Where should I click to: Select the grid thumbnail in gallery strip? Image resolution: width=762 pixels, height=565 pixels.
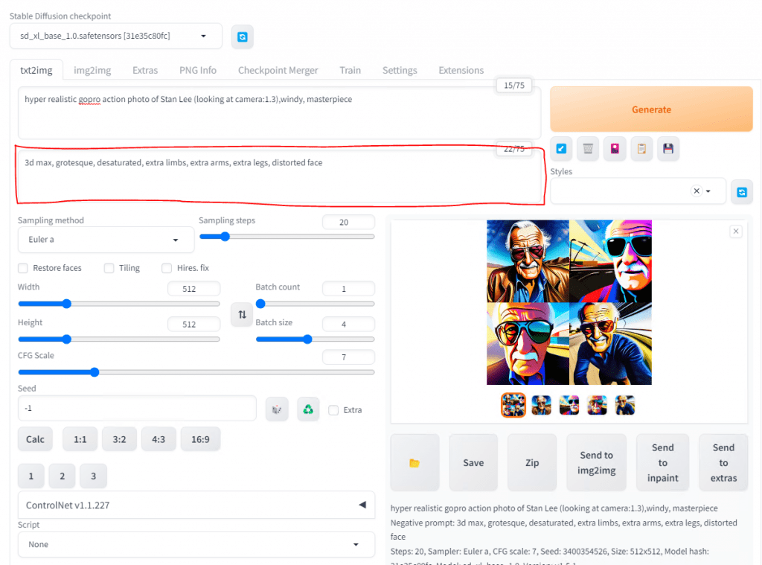pyautogui.click(x=513, y=404)
